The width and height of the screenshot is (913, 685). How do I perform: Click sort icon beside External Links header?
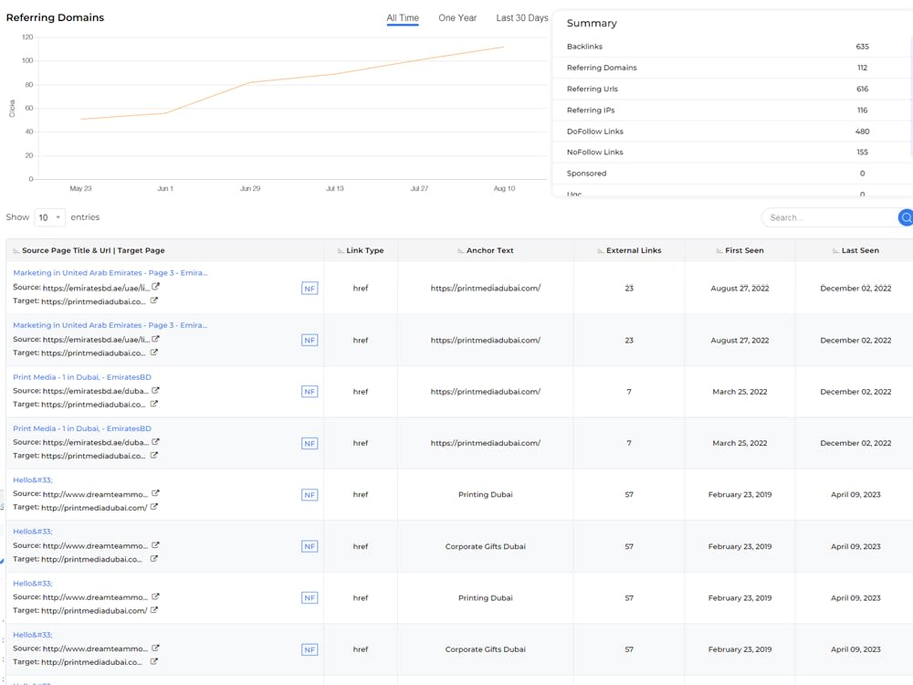tap(601, 251)
